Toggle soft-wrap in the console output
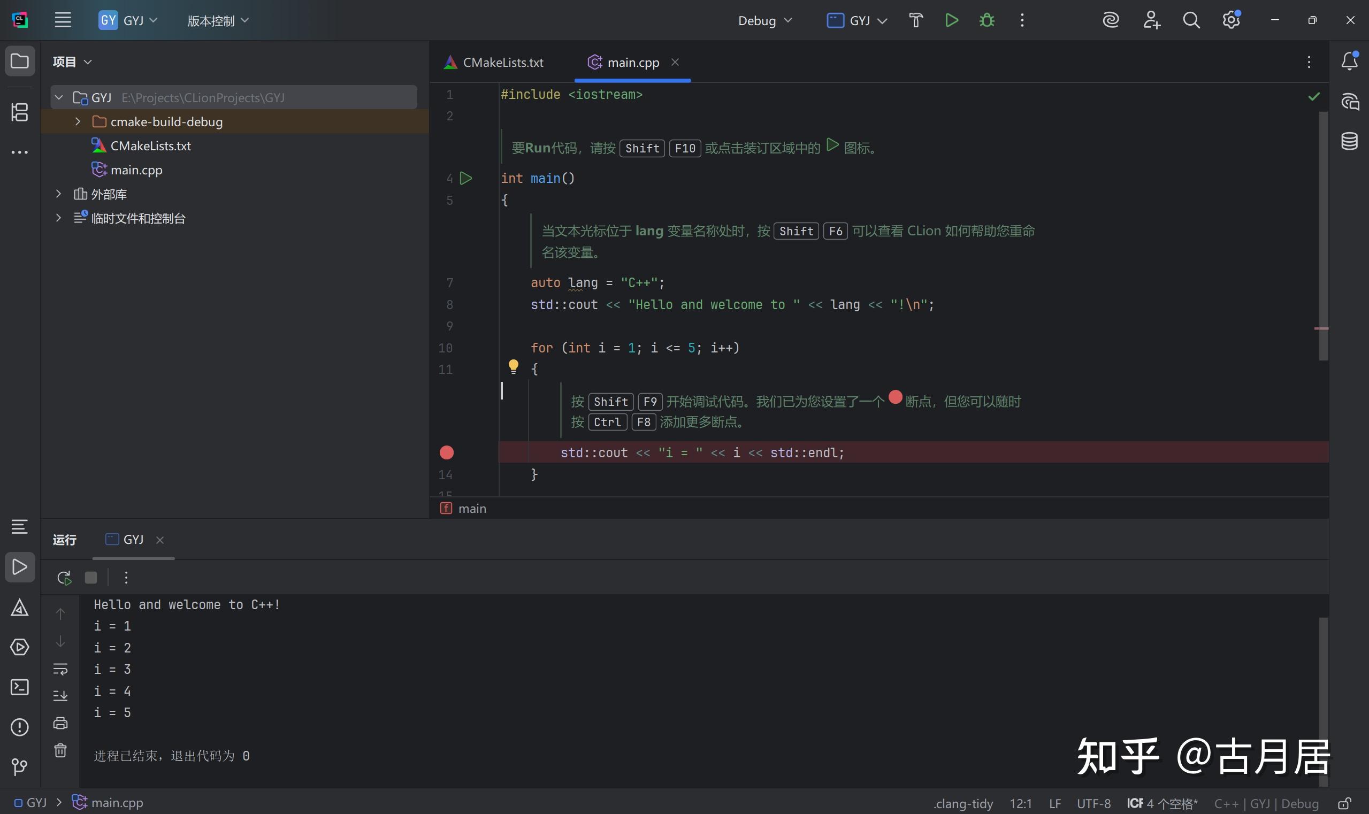This screenshot has width=1369, height=814. tap(60, 669)
